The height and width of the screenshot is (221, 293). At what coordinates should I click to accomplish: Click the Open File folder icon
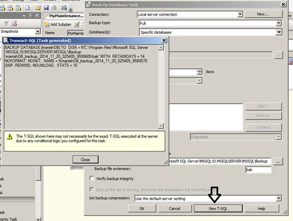[38, 8]
